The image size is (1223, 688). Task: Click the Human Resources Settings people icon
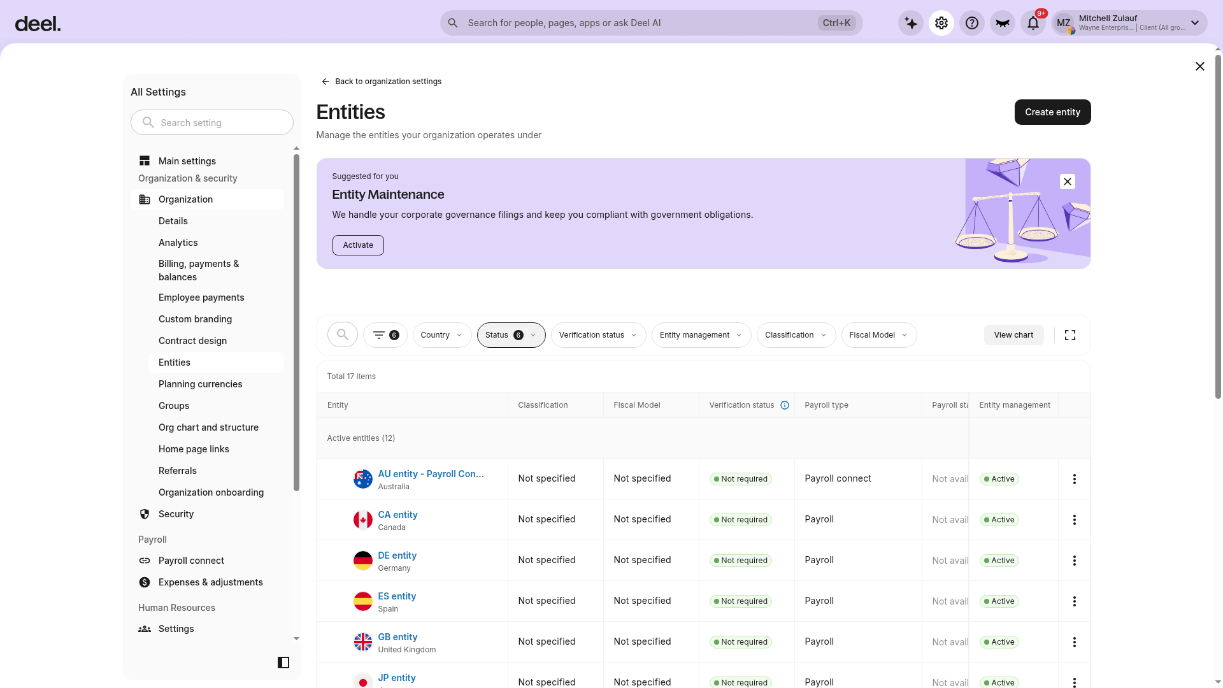145,629
